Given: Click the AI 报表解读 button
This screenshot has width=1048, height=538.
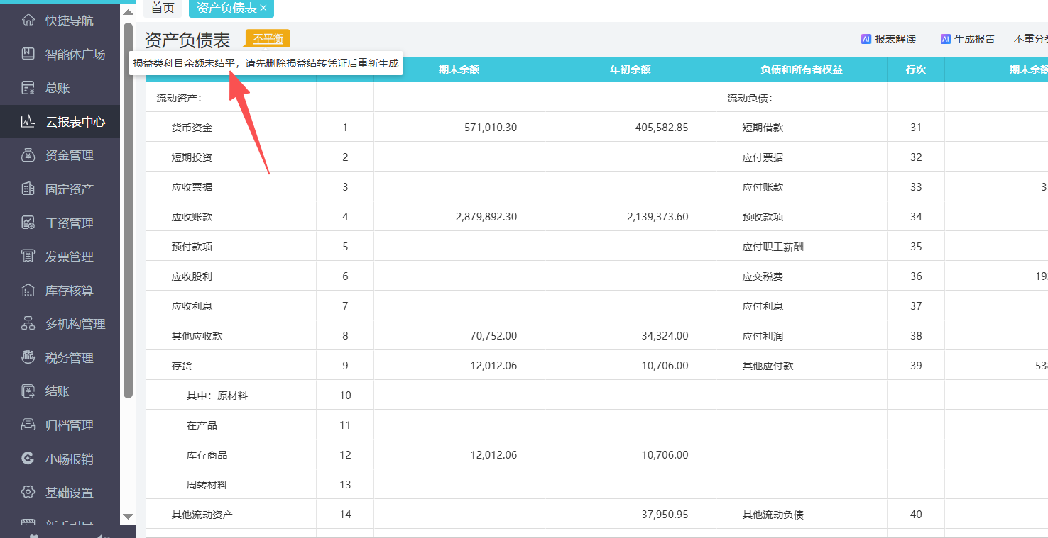Looking at the screenshot, I should click(x=888, y=39).
